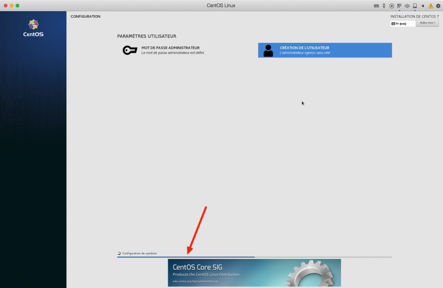Click the removable device icon with blue dot

pyautogui.click(x=414, y=6)
